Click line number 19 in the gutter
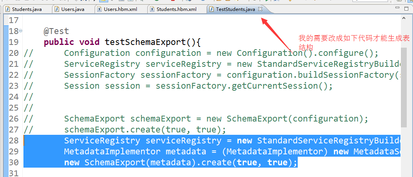The width and height of the screenshot is (413, 177). tap(14, 42)
